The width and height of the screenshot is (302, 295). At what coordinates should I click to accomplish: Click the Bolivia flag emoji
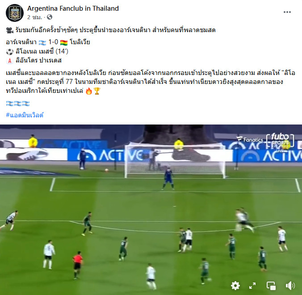[64, 42]
